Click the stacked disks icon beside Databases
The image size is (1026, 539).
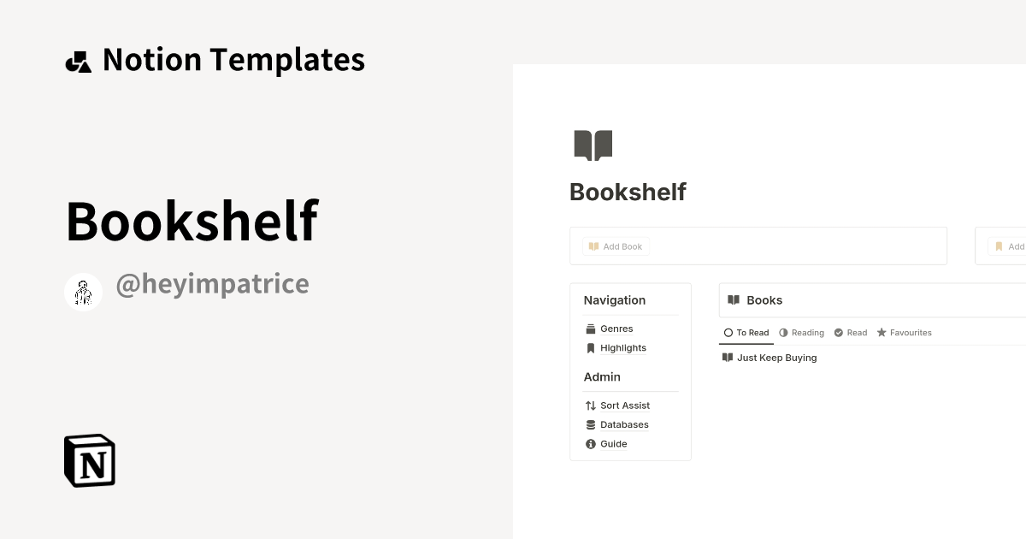[590, 424]
